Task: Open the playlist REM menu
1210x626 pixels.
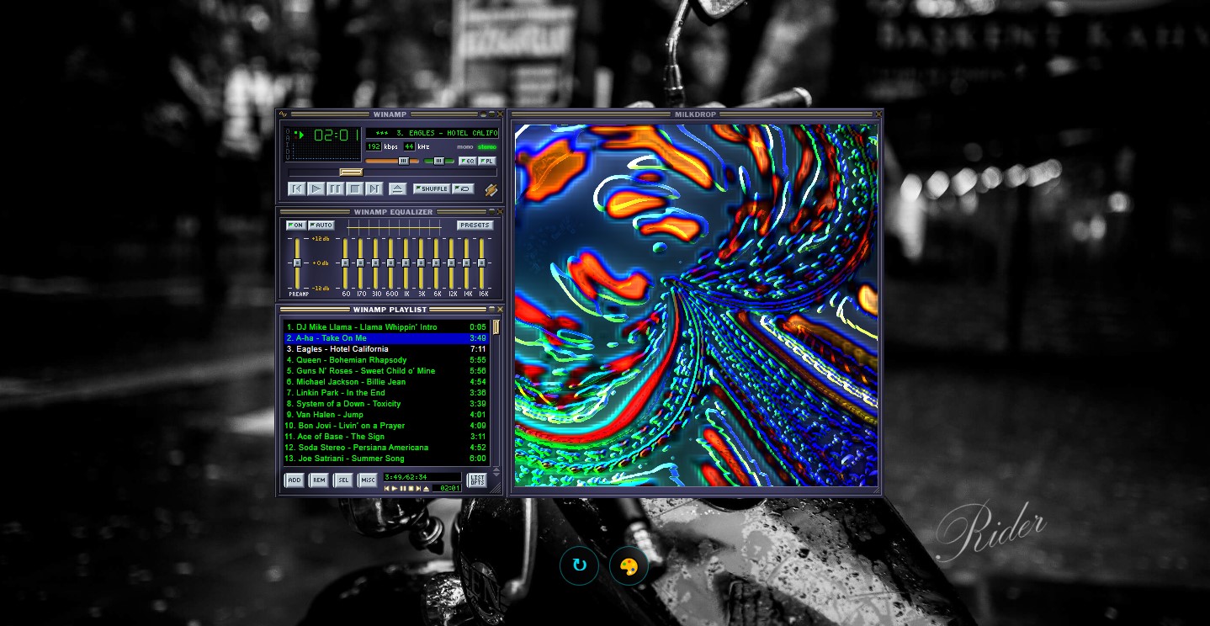Action: coord(318,480)
